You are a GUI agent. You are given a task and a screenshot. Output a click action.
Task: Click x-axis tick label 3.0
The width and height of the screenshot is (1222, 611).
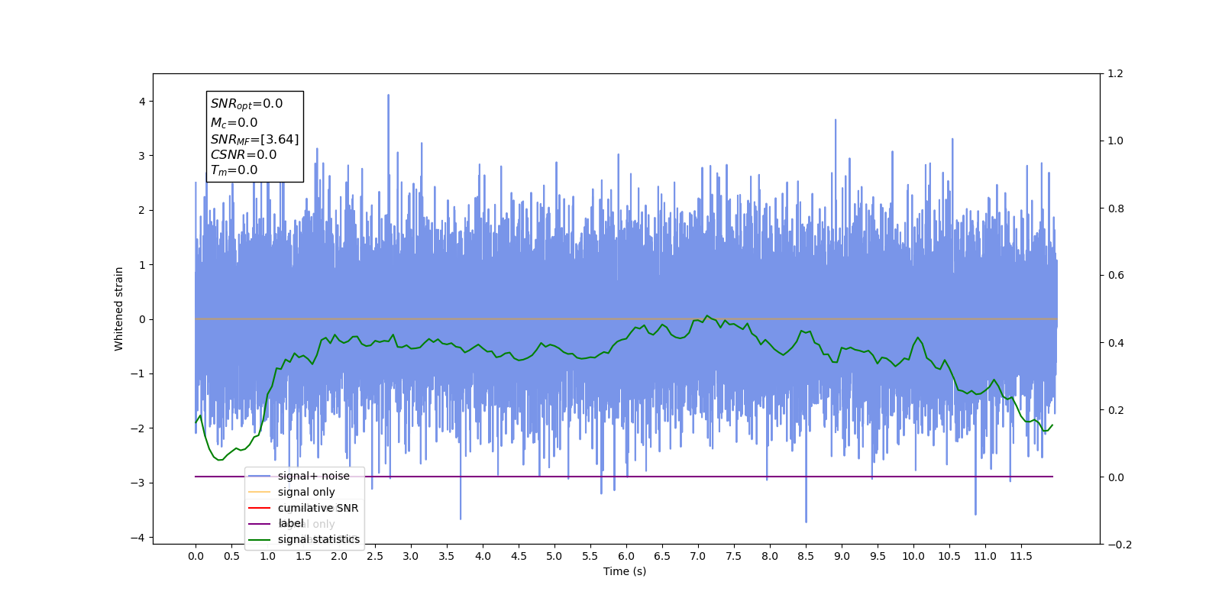click(x=411, y=556)
